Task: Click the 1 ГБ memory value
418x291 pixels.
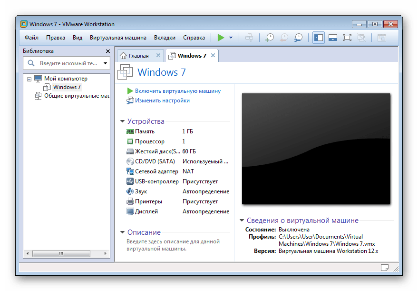Action: click(x=188, y=131)
